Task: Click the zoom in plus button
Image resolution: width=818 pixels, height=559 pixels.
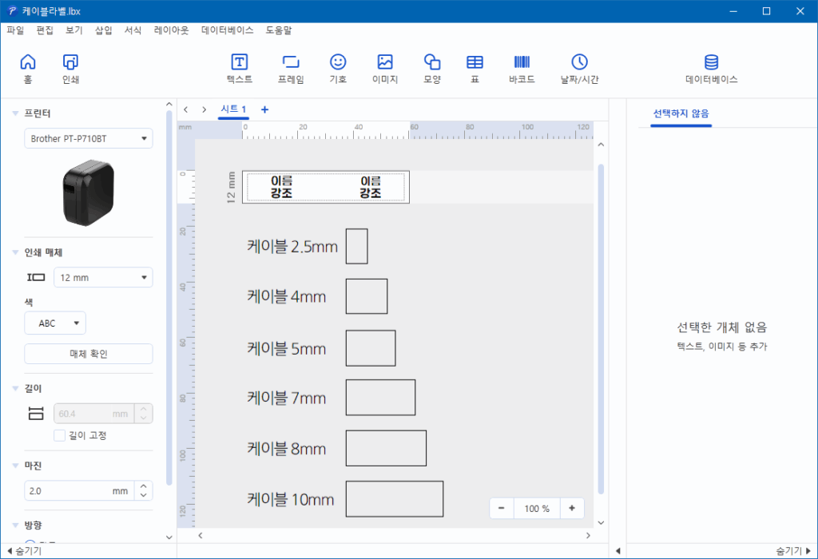Action: click(572, 509)
